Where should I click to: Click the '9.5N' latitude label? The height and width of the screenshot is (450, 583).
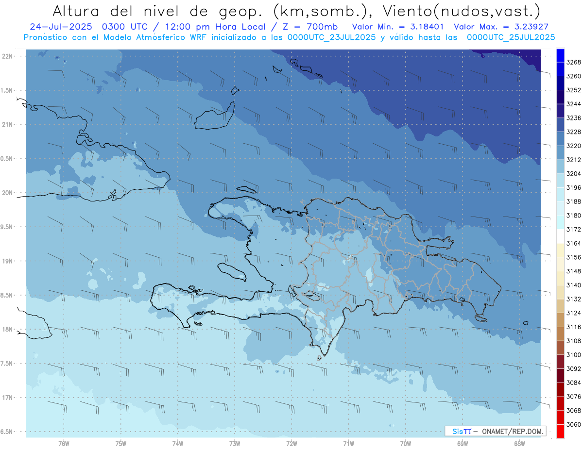[x=7, y=227]
